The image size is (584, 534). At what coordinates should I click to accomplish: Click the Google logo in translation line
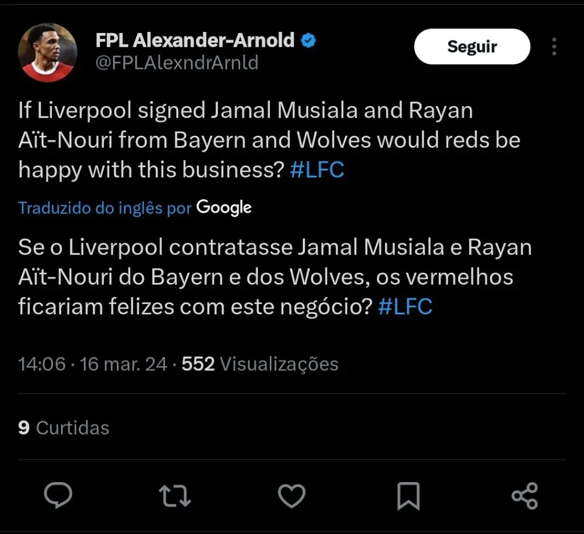(224, 208)
